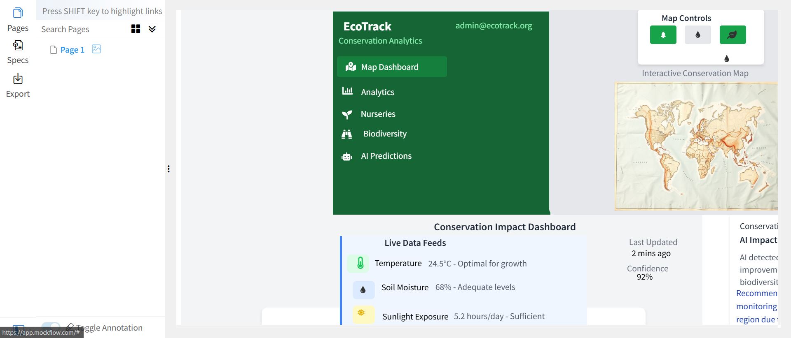Click the '2 mins ago' last updated value

click(x=651, y=253)
